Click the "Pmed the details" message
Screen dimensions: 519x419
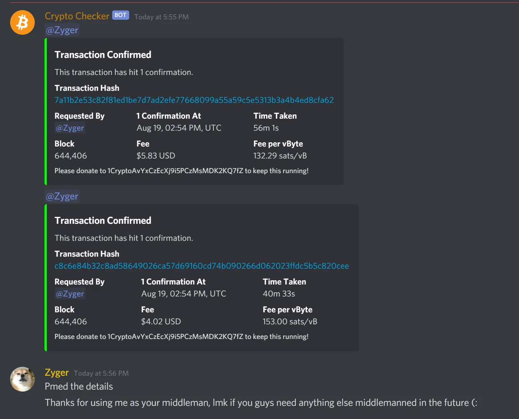pyautogui.click(x=79, y=387)
